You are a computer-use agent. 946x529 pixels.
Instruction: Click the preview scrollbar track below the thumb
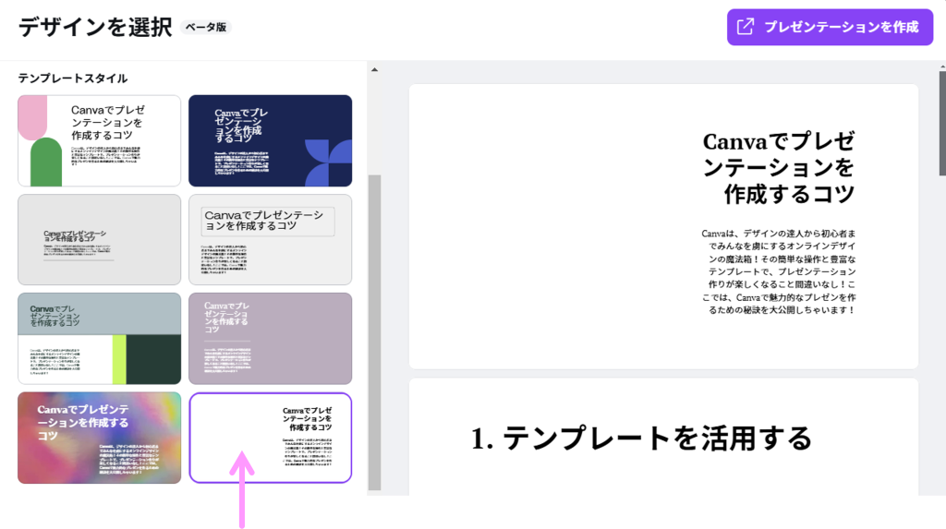pos(941,351)
